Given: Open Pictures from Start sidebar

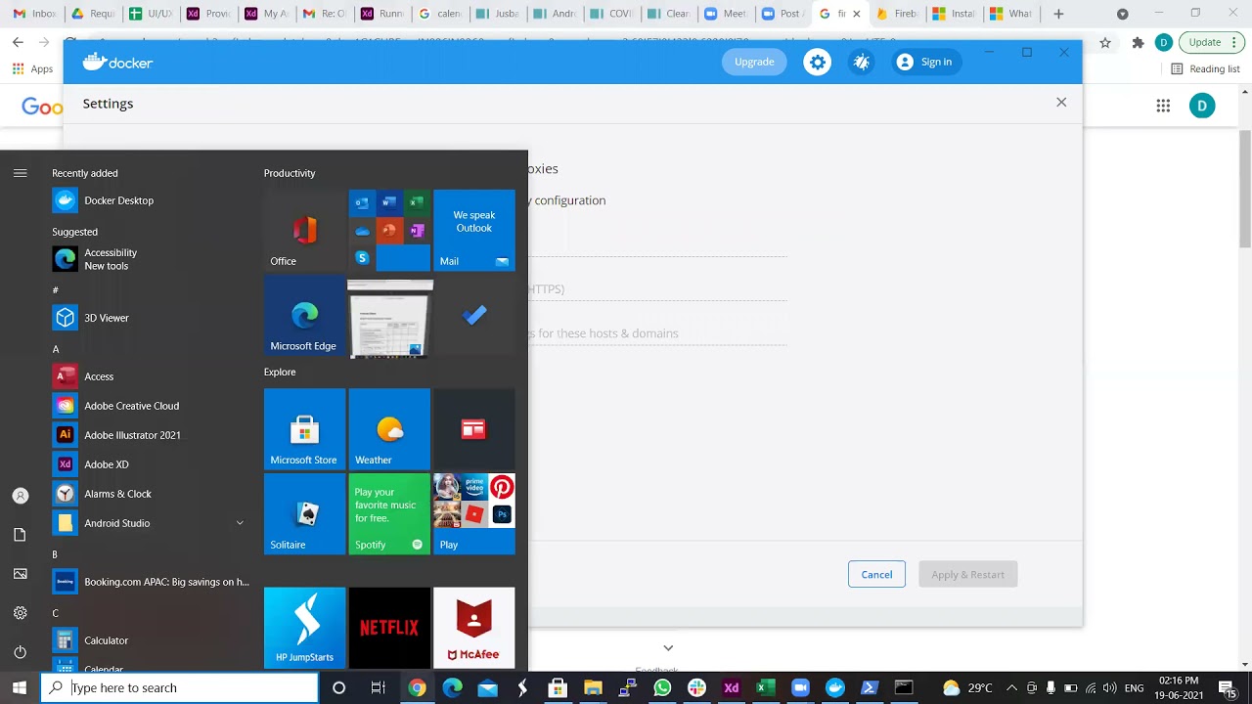Looking at the screenshot, I should (20, 574).
